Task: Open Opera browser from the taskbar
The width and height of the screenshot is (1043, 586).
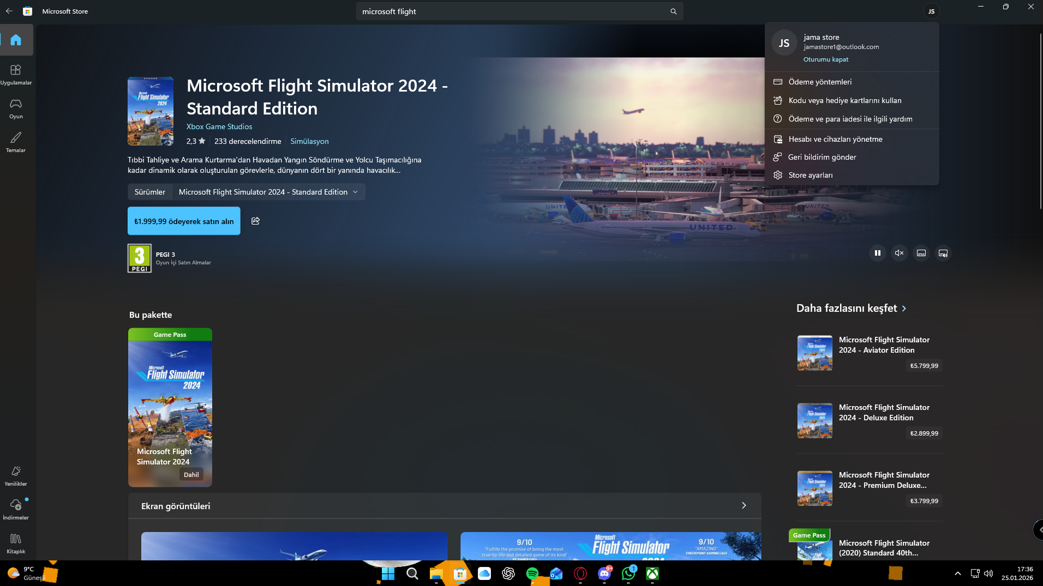Action: (x=580, y=573)
